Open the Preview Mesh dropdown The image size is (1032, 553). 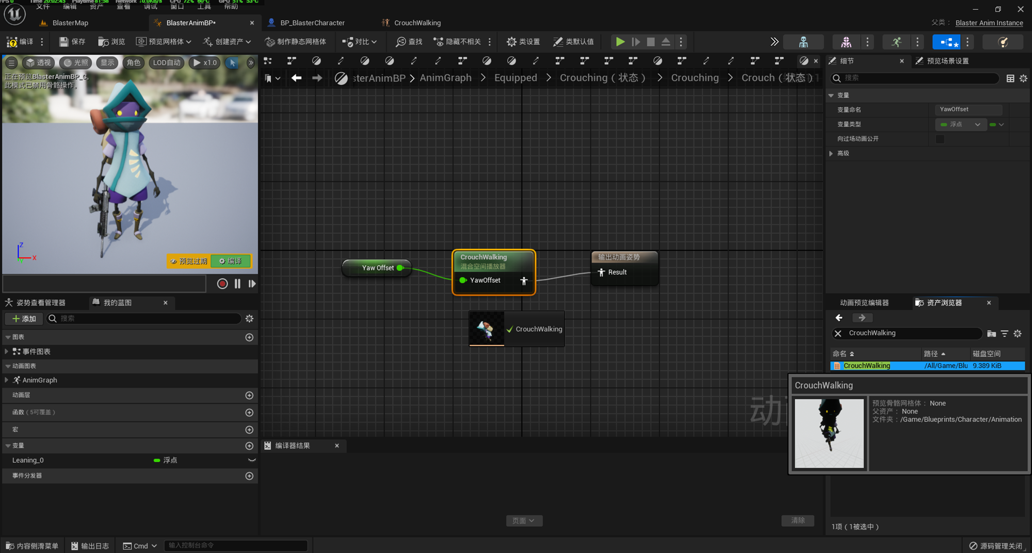point(164,42)
